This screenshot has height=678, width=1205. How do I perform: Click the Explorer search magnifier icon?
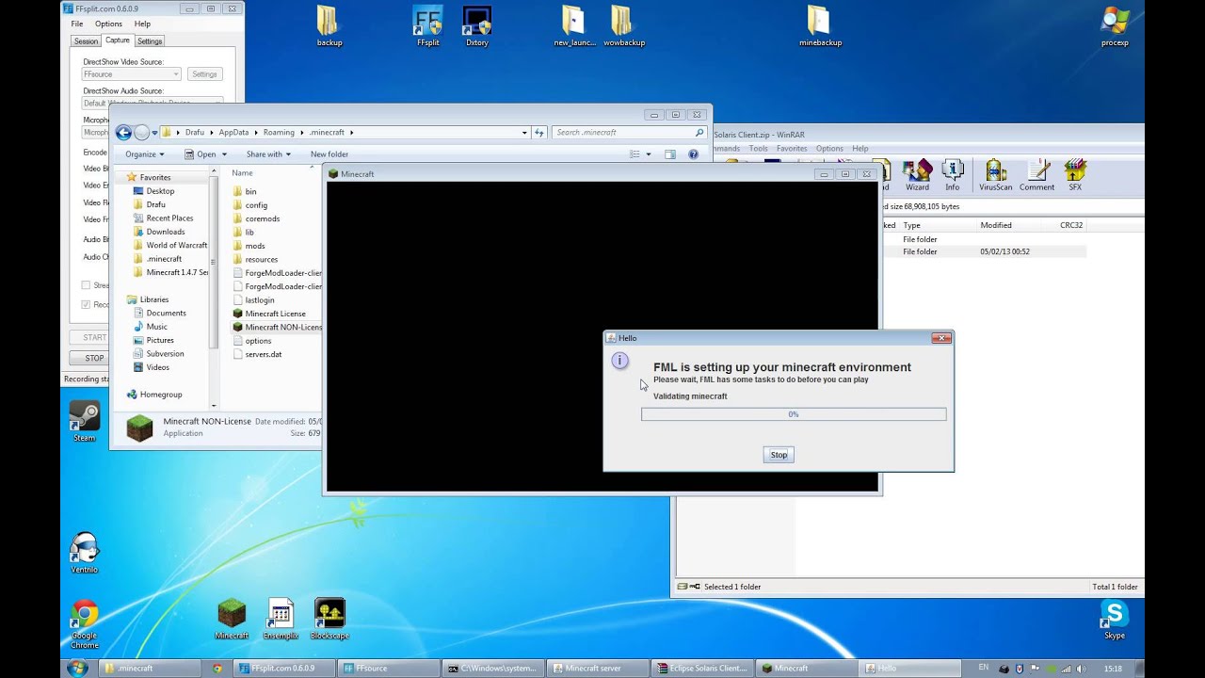pos(699,133)
